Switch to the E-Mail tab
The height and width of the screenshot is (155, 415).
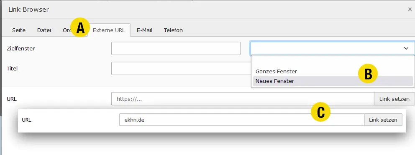pos(144,30)
